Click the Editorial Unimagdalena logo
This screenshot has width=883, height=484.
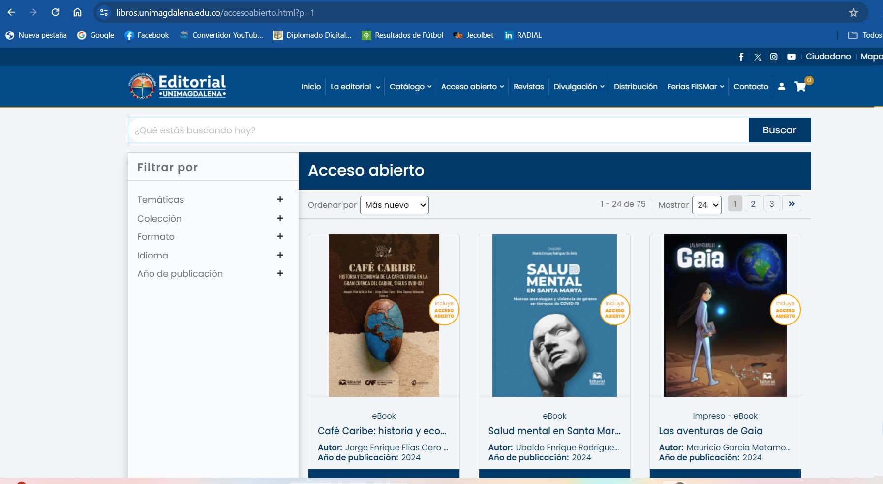[178, 86]
